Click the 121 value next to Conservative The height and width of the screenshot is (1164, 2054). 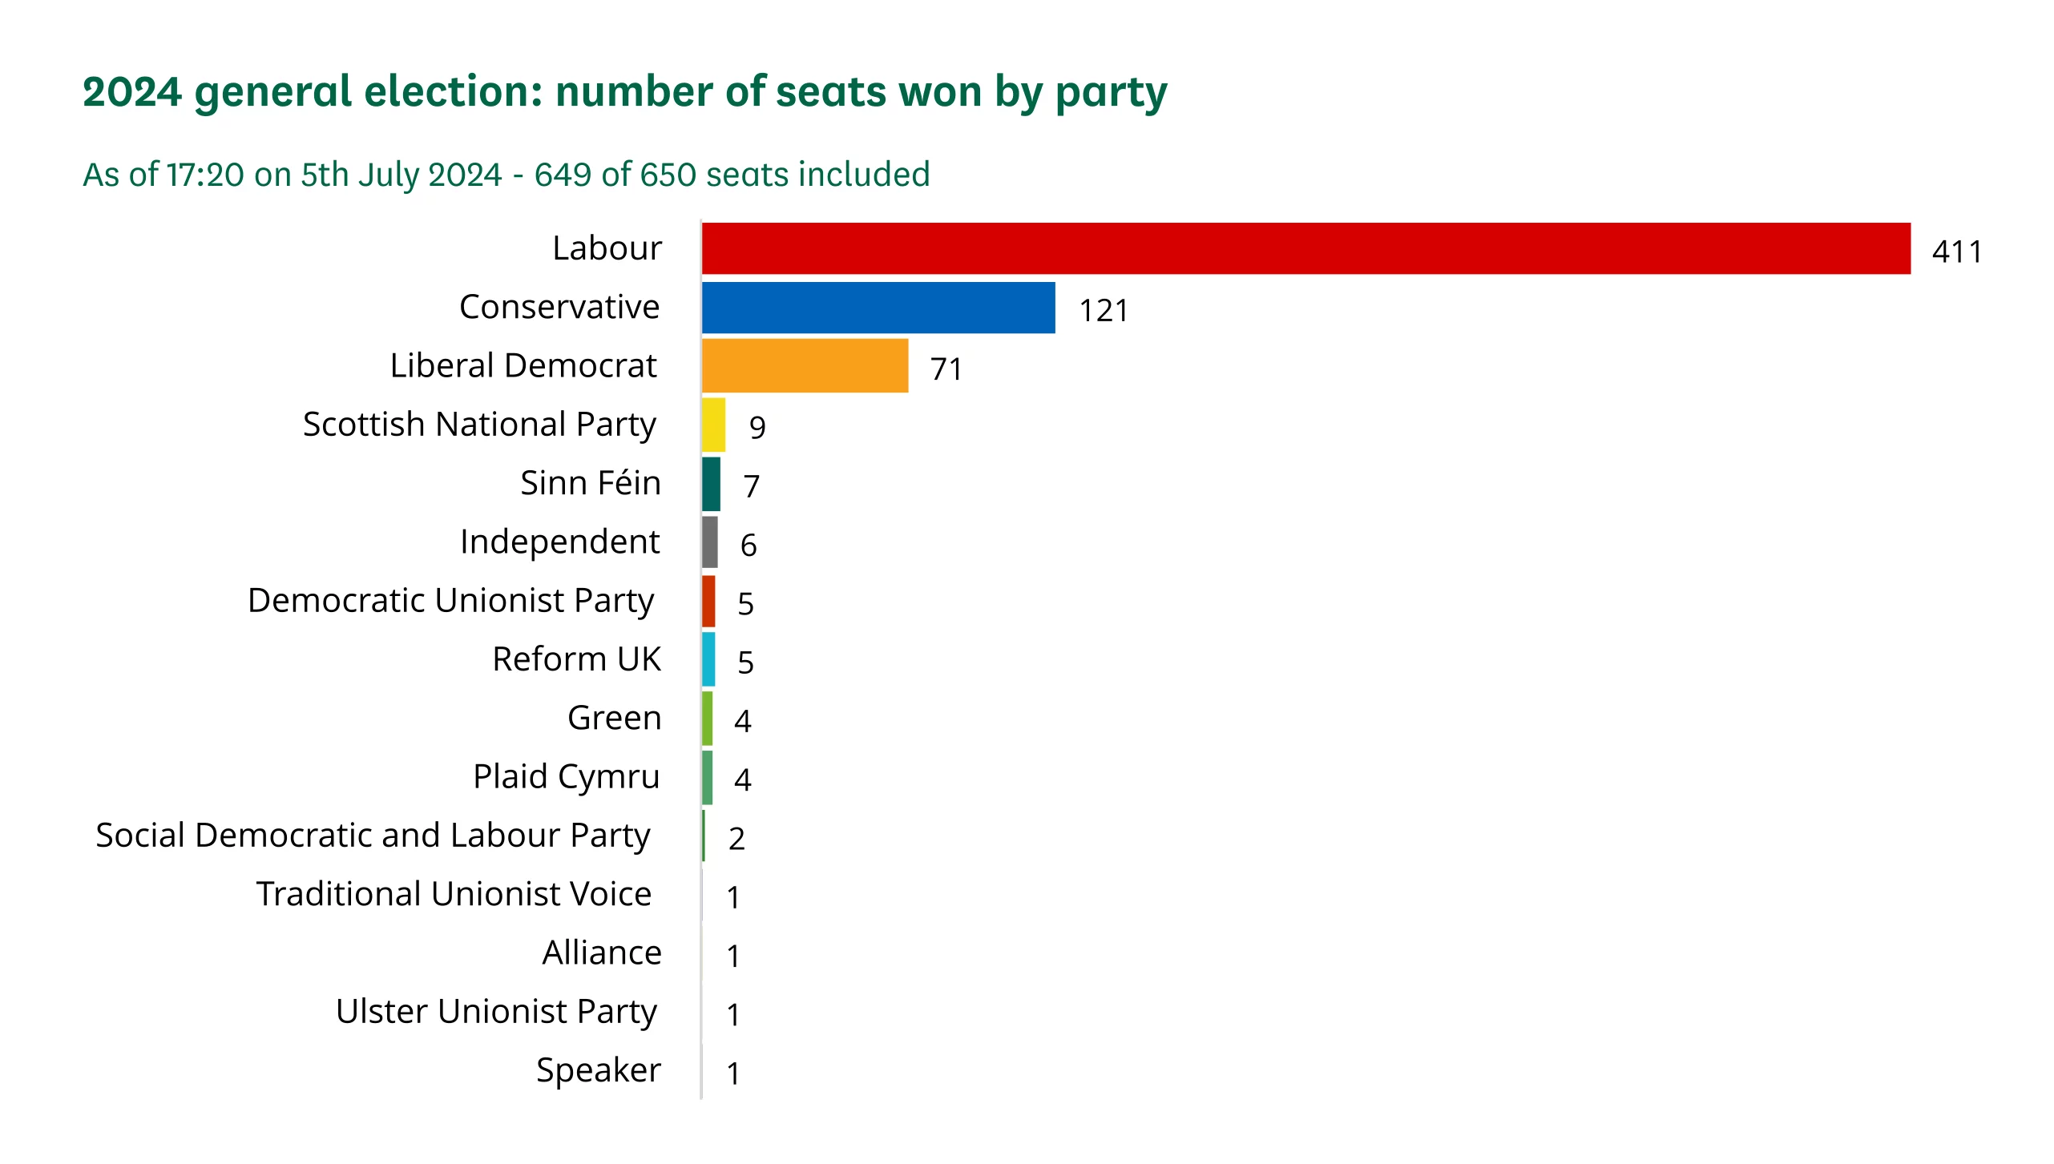point(1104,311)
